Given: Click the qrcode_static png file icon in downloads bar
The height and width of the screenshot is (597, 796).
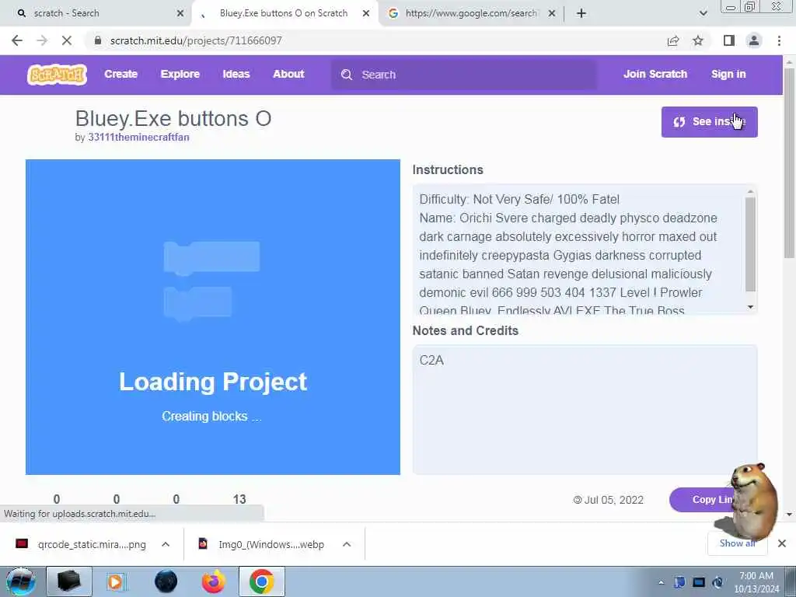Looking at the screenshot, I should point(21,544).
